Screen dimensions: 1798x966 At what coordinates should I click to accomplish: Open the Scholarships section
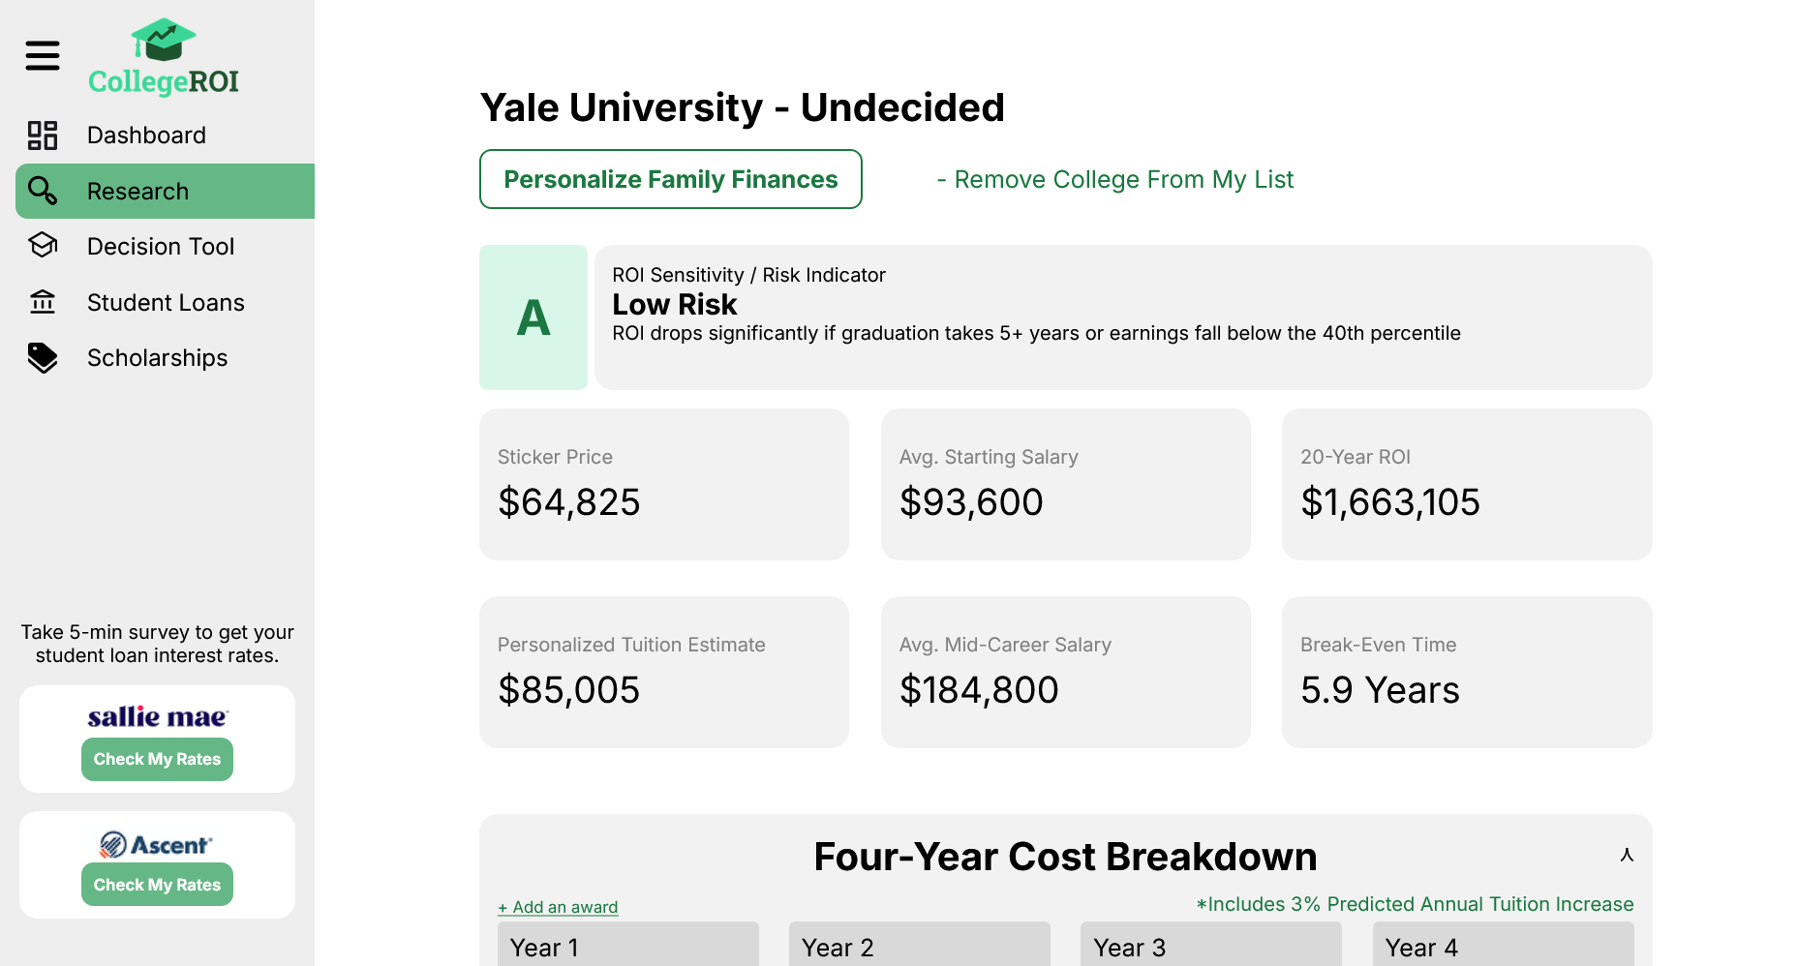click(x=157, y=358)
